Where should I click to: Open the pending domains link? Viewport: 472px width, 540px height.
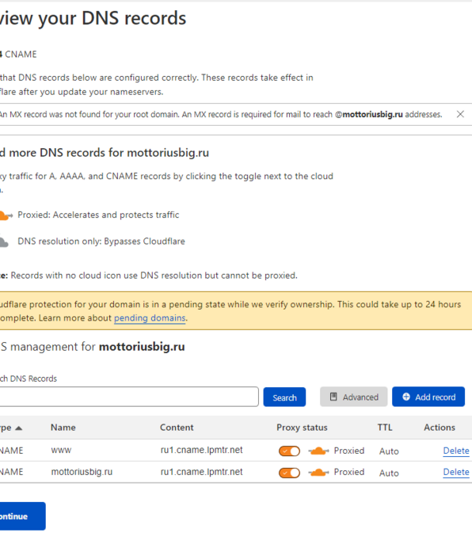click(x=150, y=318)
